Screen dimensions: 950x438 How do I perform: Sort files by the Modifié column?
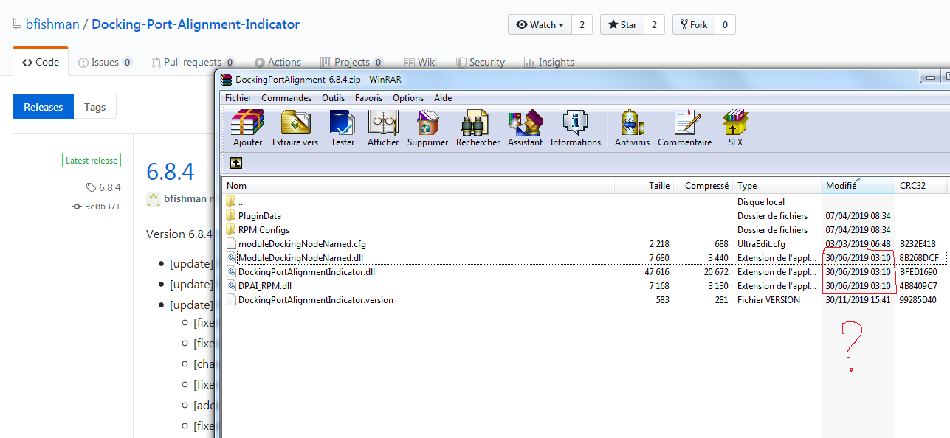[x=856, y=185]
